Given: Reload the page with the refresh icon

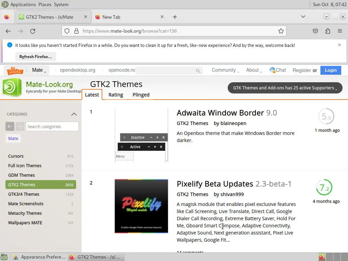Looking at the screenshot, I should click(33, 31).
